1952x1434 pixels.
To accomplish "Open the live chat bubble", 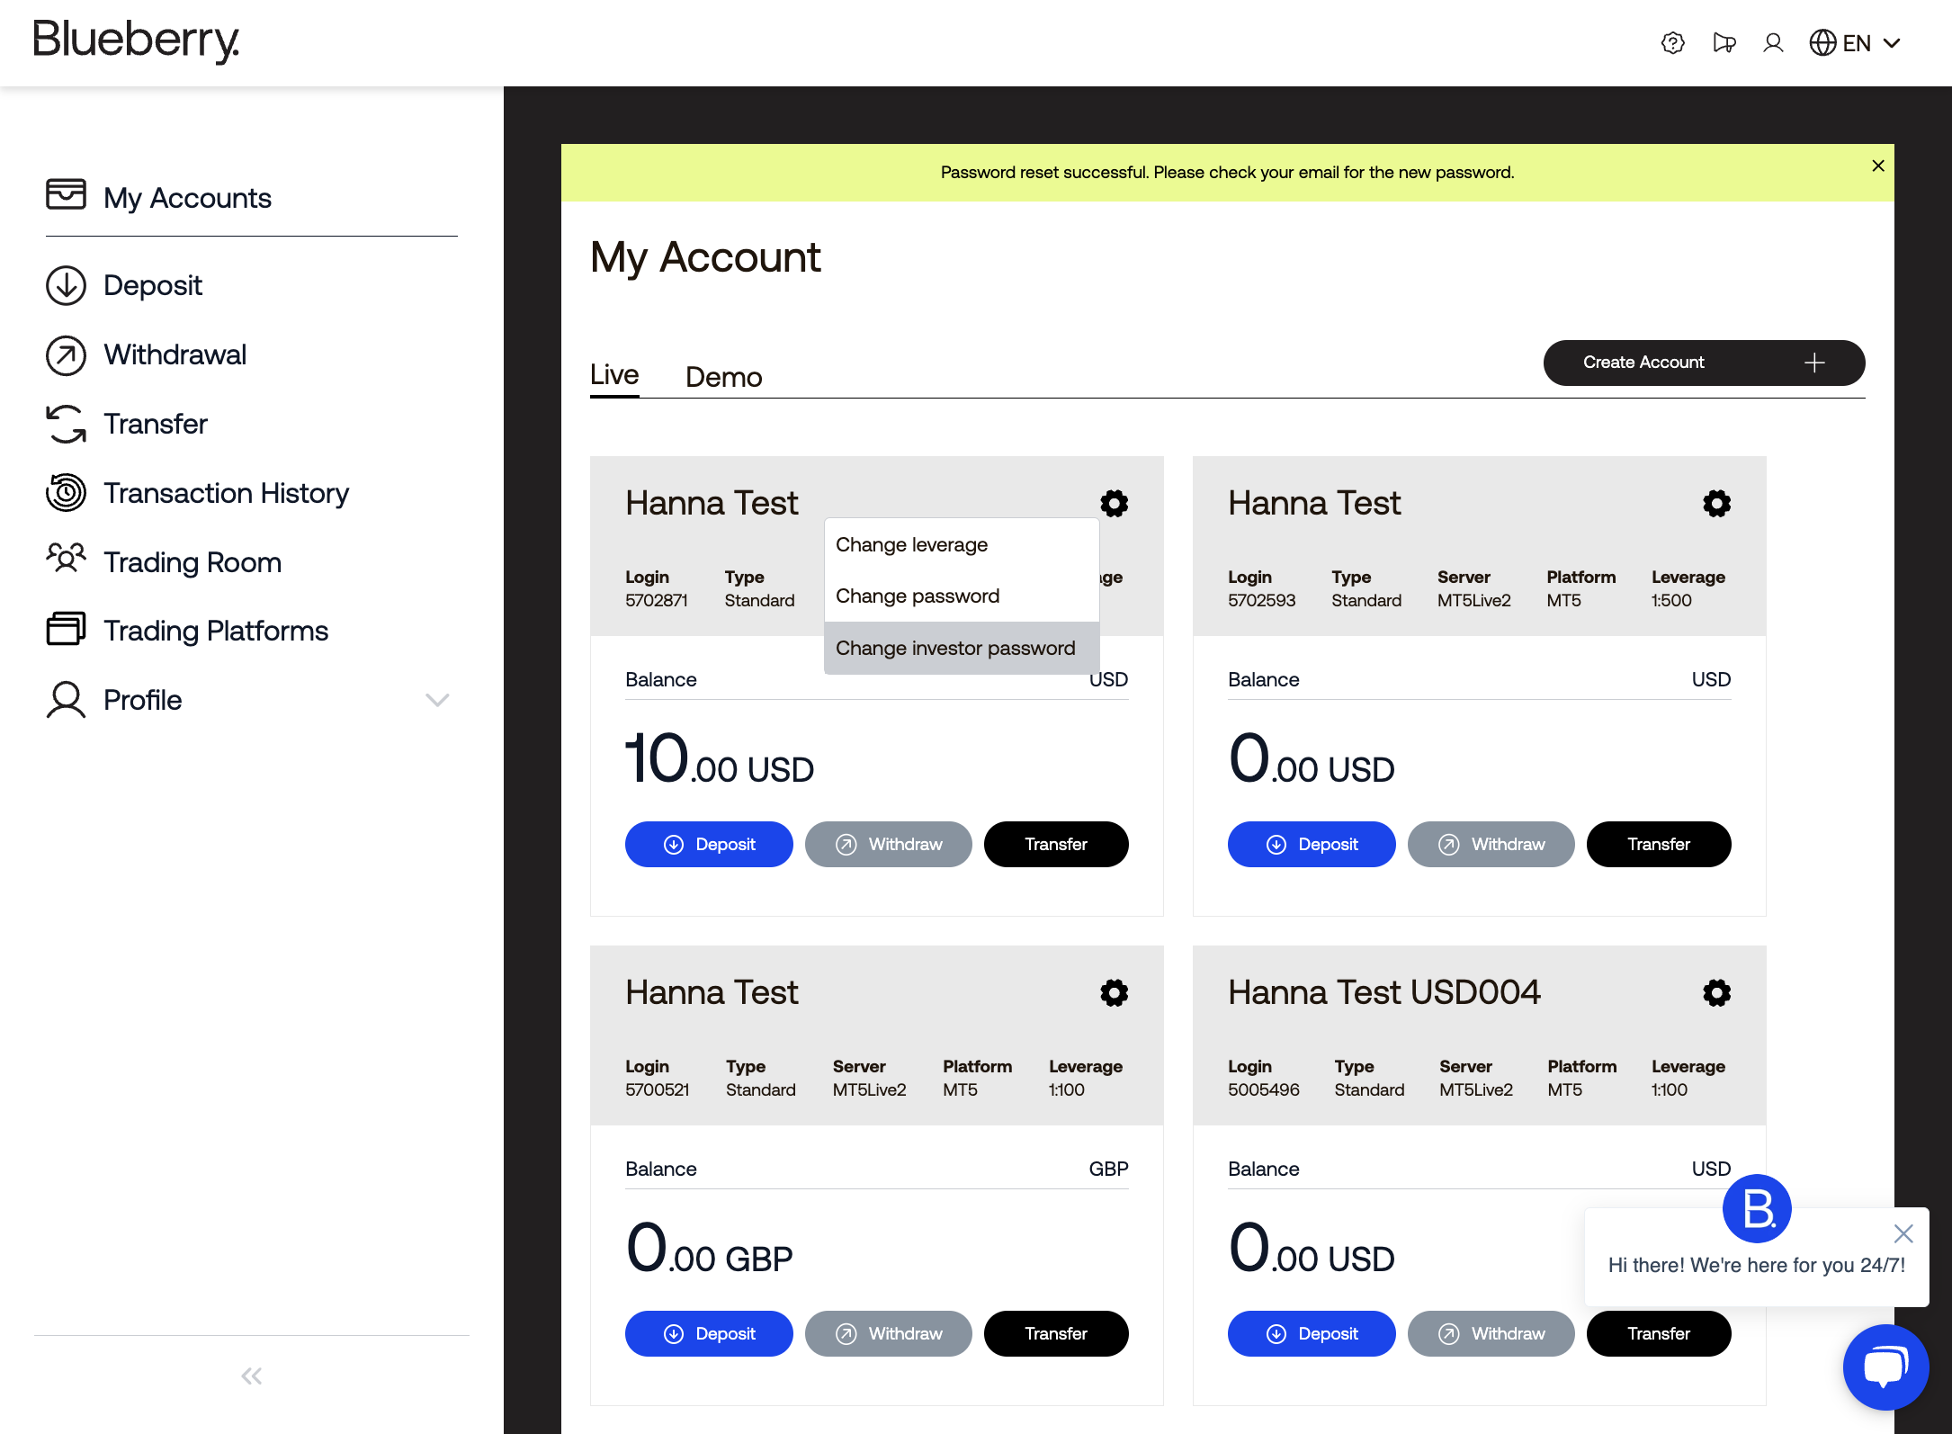I will point(1885,1367).
